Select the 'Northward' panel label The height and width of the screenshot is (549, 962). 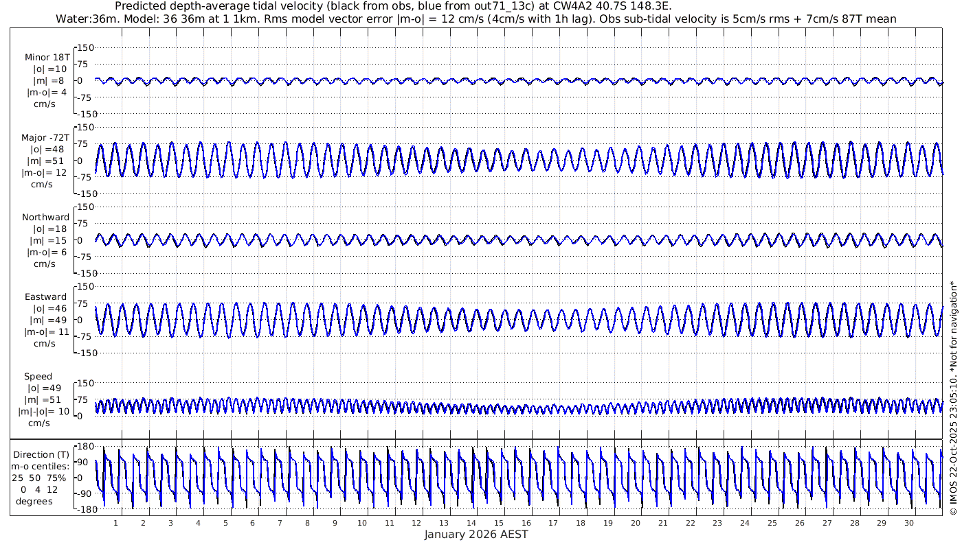[46, 218]
